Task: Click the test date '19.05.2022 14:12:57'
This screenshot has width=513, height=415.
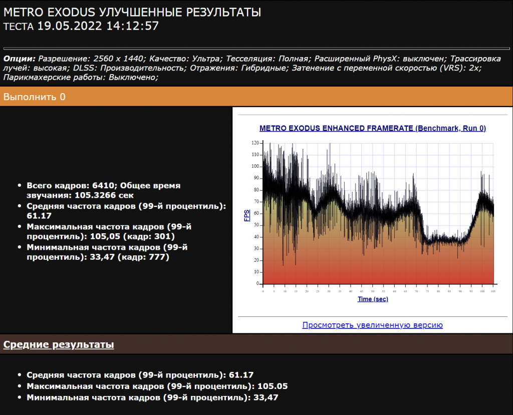Action: tap(98, 26)
